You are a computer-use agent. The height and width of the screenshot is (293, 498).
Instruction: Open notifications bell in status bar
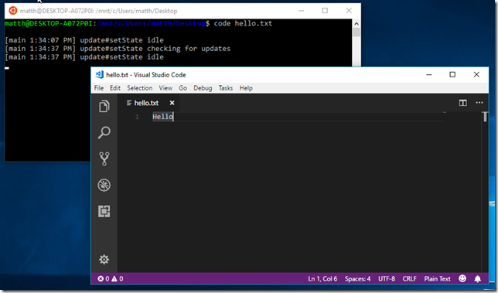tap(477, 279)
